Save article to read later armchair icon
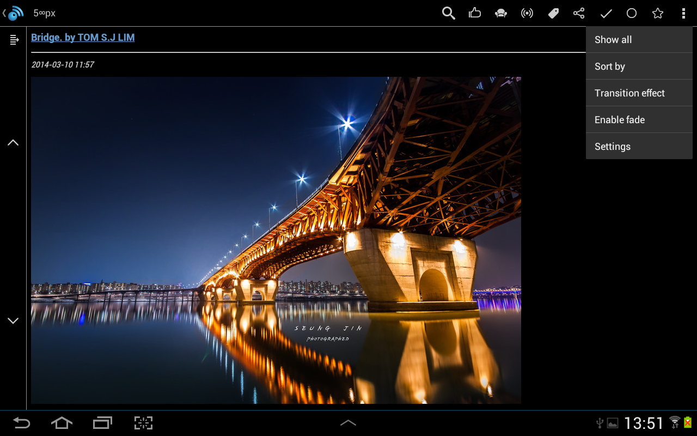The image size is (697, 436). (x=500, y=13)
